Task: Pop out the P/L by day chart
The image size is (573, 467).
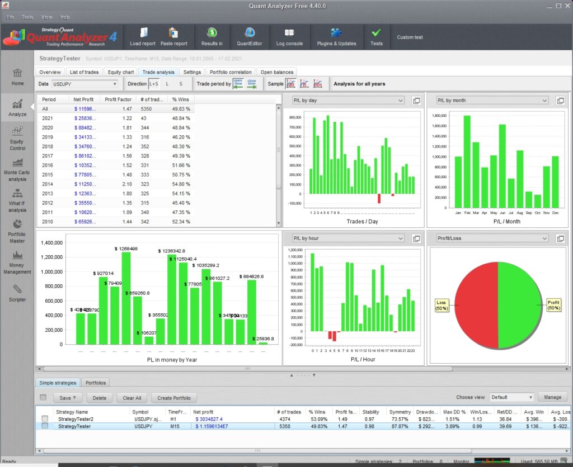Action: (x=416, y=101)
